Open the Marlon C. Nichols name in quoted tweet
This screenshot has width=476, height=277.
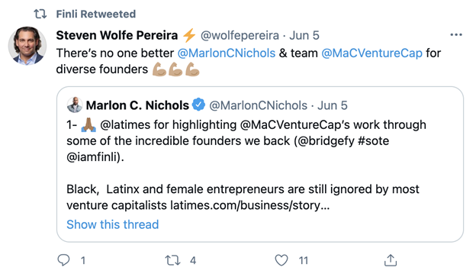tap(137, 105)
